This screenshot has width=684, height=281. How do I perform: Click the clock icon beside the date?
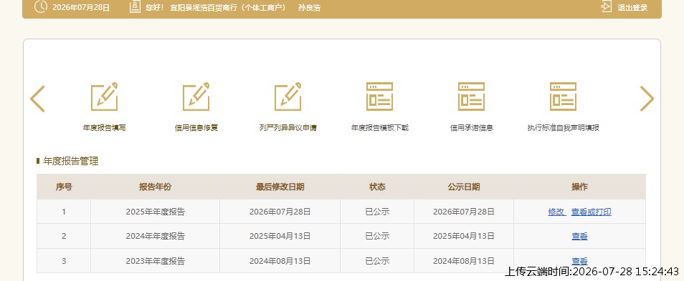coord(41,7)
